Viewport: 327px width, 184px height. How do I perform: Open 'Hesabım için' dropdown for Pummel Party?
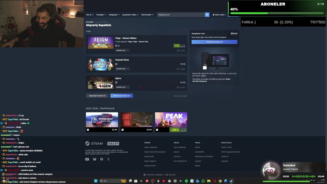(x=122, y=69)
